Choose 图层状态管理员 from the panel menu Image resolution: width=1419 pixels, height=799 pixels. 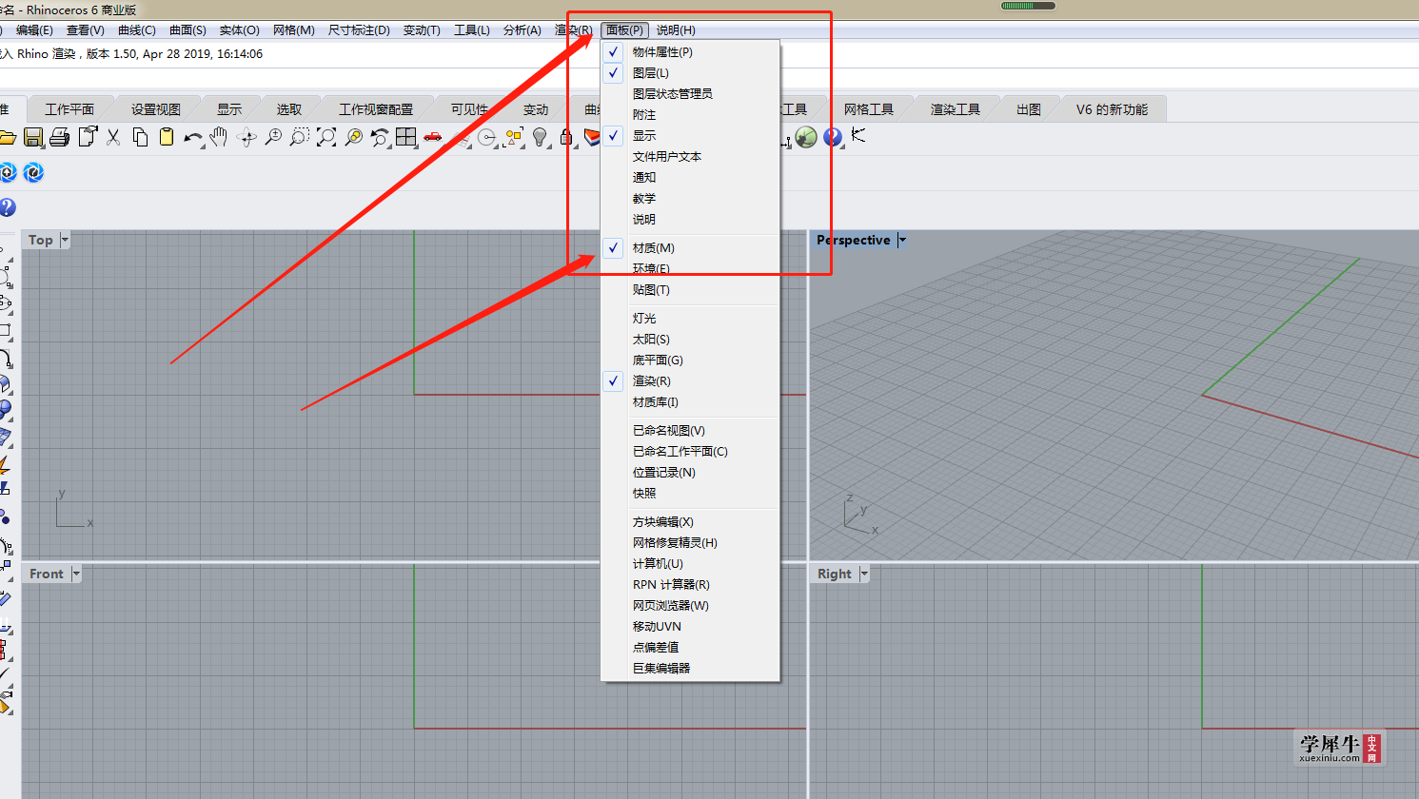pyautogui.click(x=690, y=94)
